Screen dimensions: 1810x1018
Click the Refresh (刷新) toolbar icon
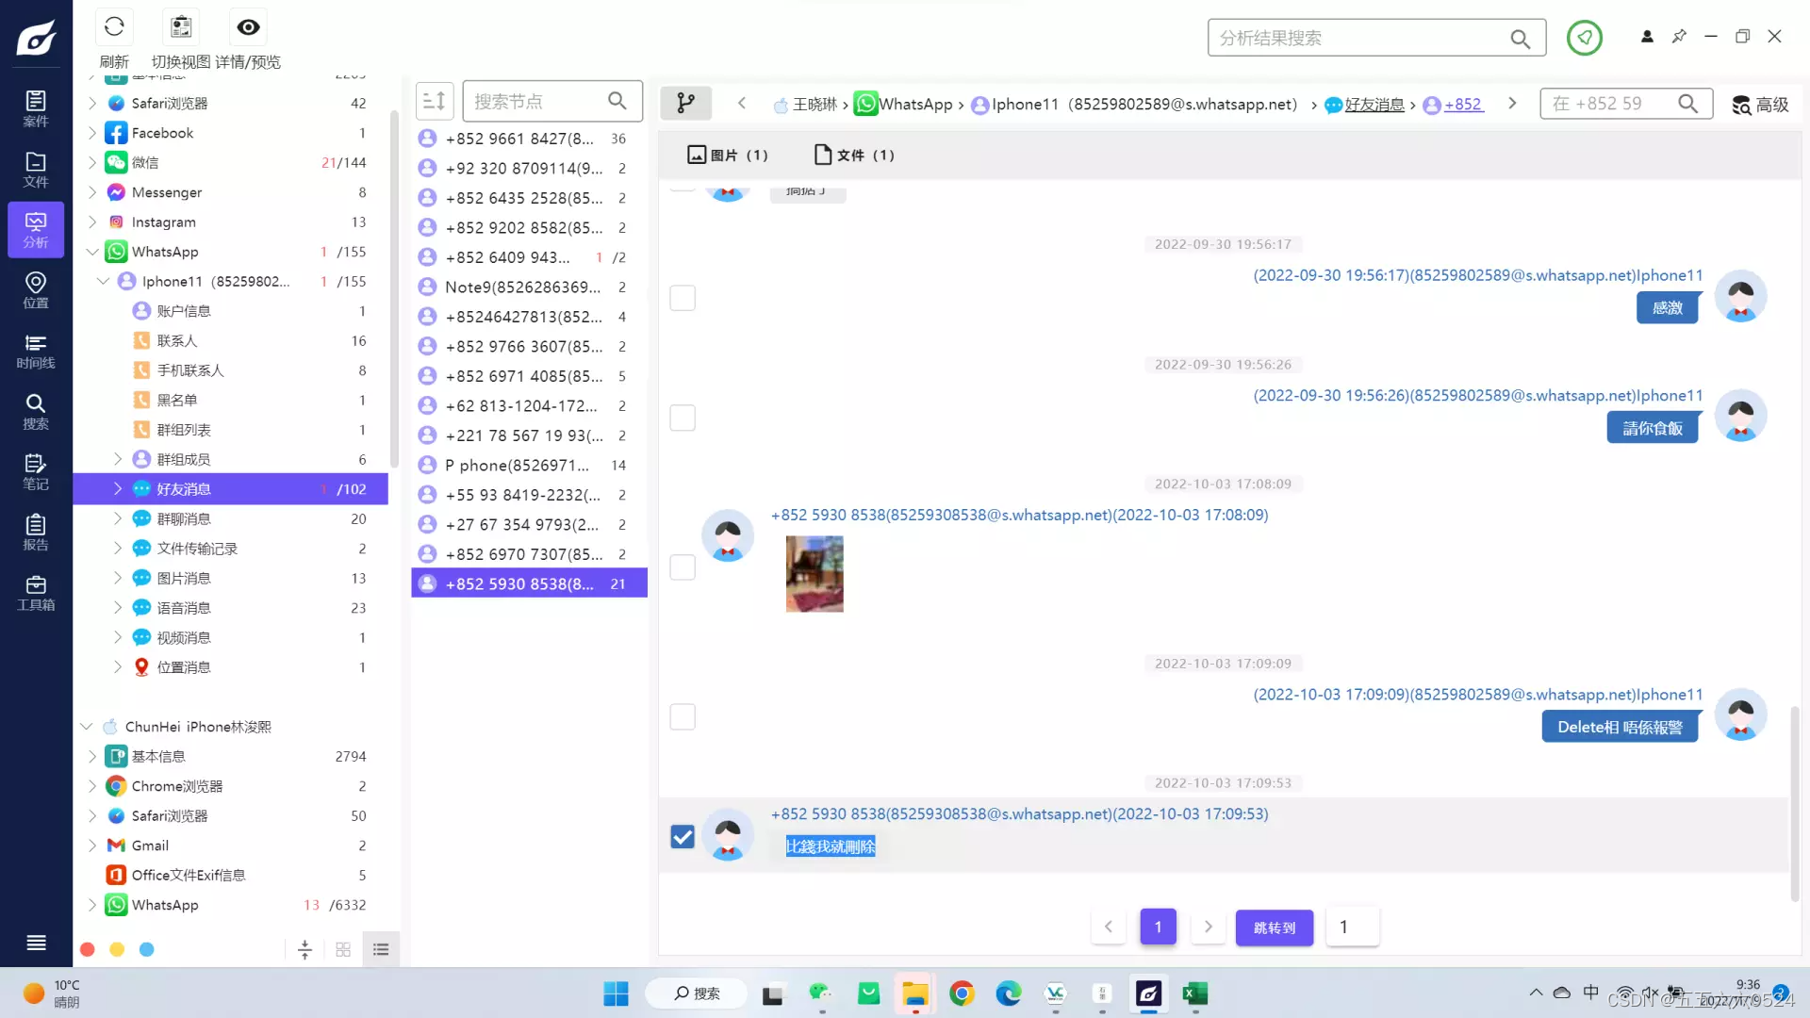[114, 27]
